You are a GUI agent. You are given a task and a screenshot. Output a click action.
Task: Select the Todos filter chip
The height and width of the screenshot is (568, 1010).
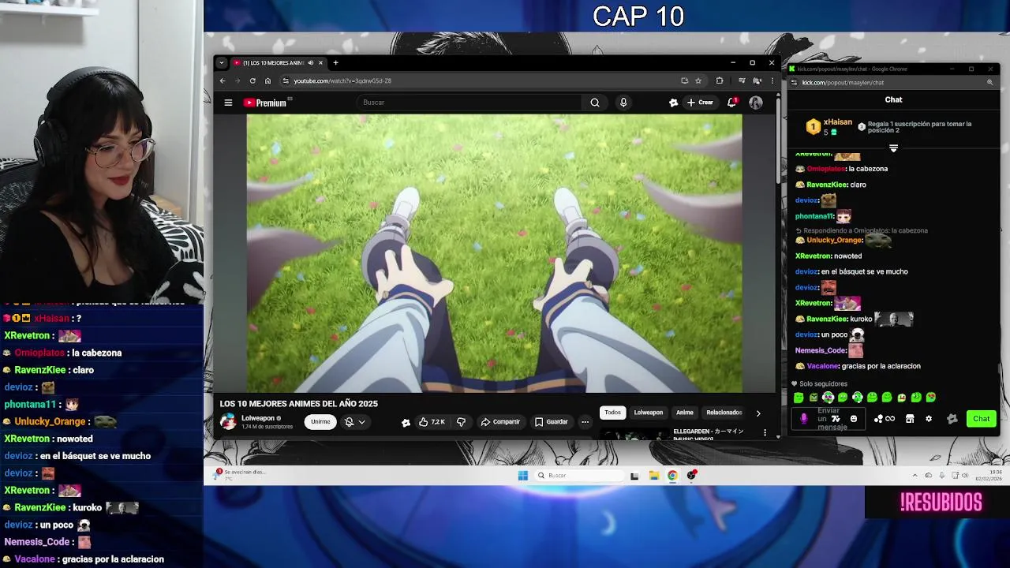pos(612,413)
